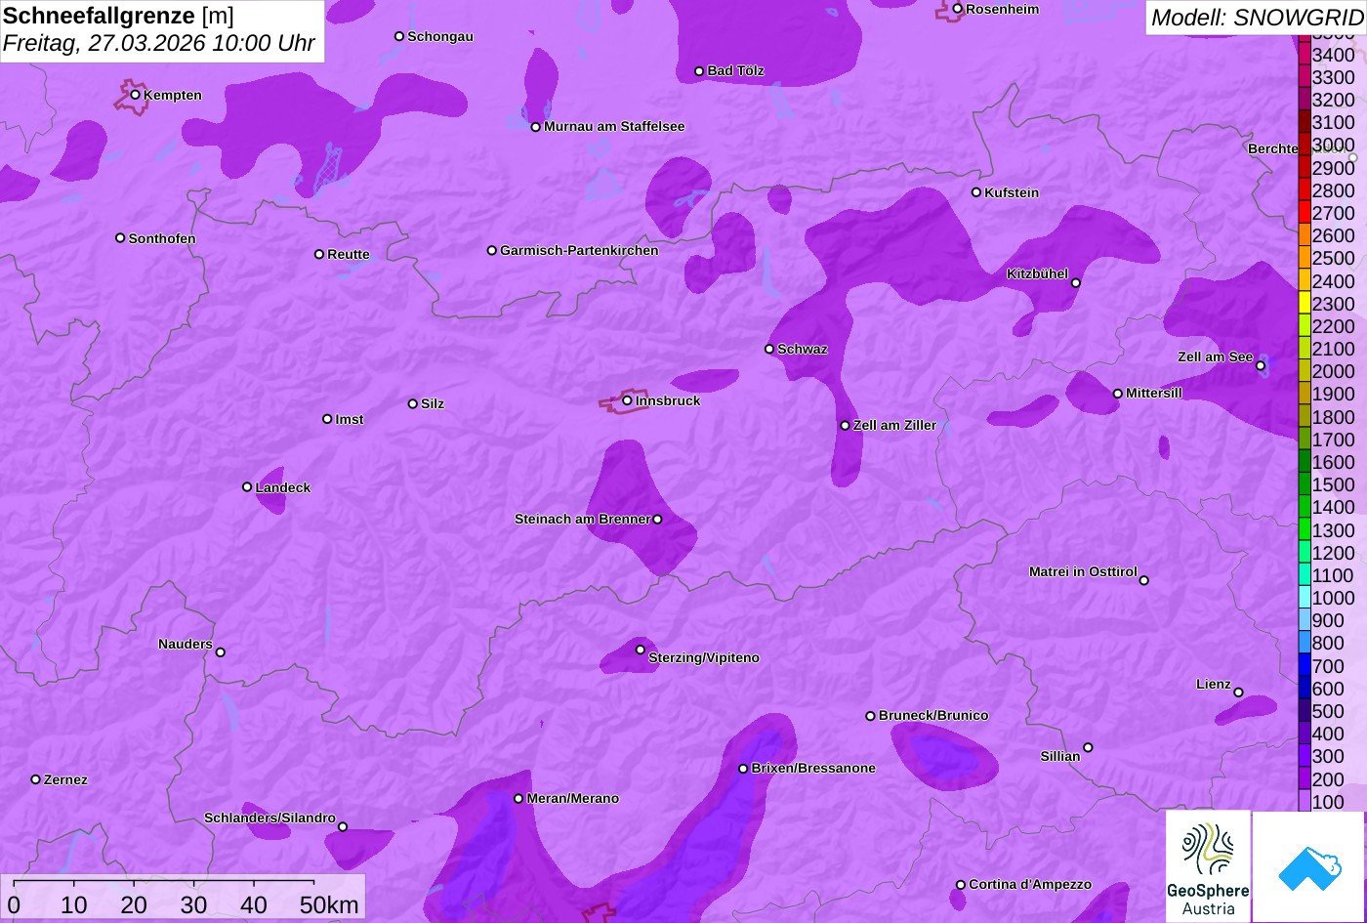
Task: Click the Bruneck/Brunico marker dot
Action: tap(871, 716)
